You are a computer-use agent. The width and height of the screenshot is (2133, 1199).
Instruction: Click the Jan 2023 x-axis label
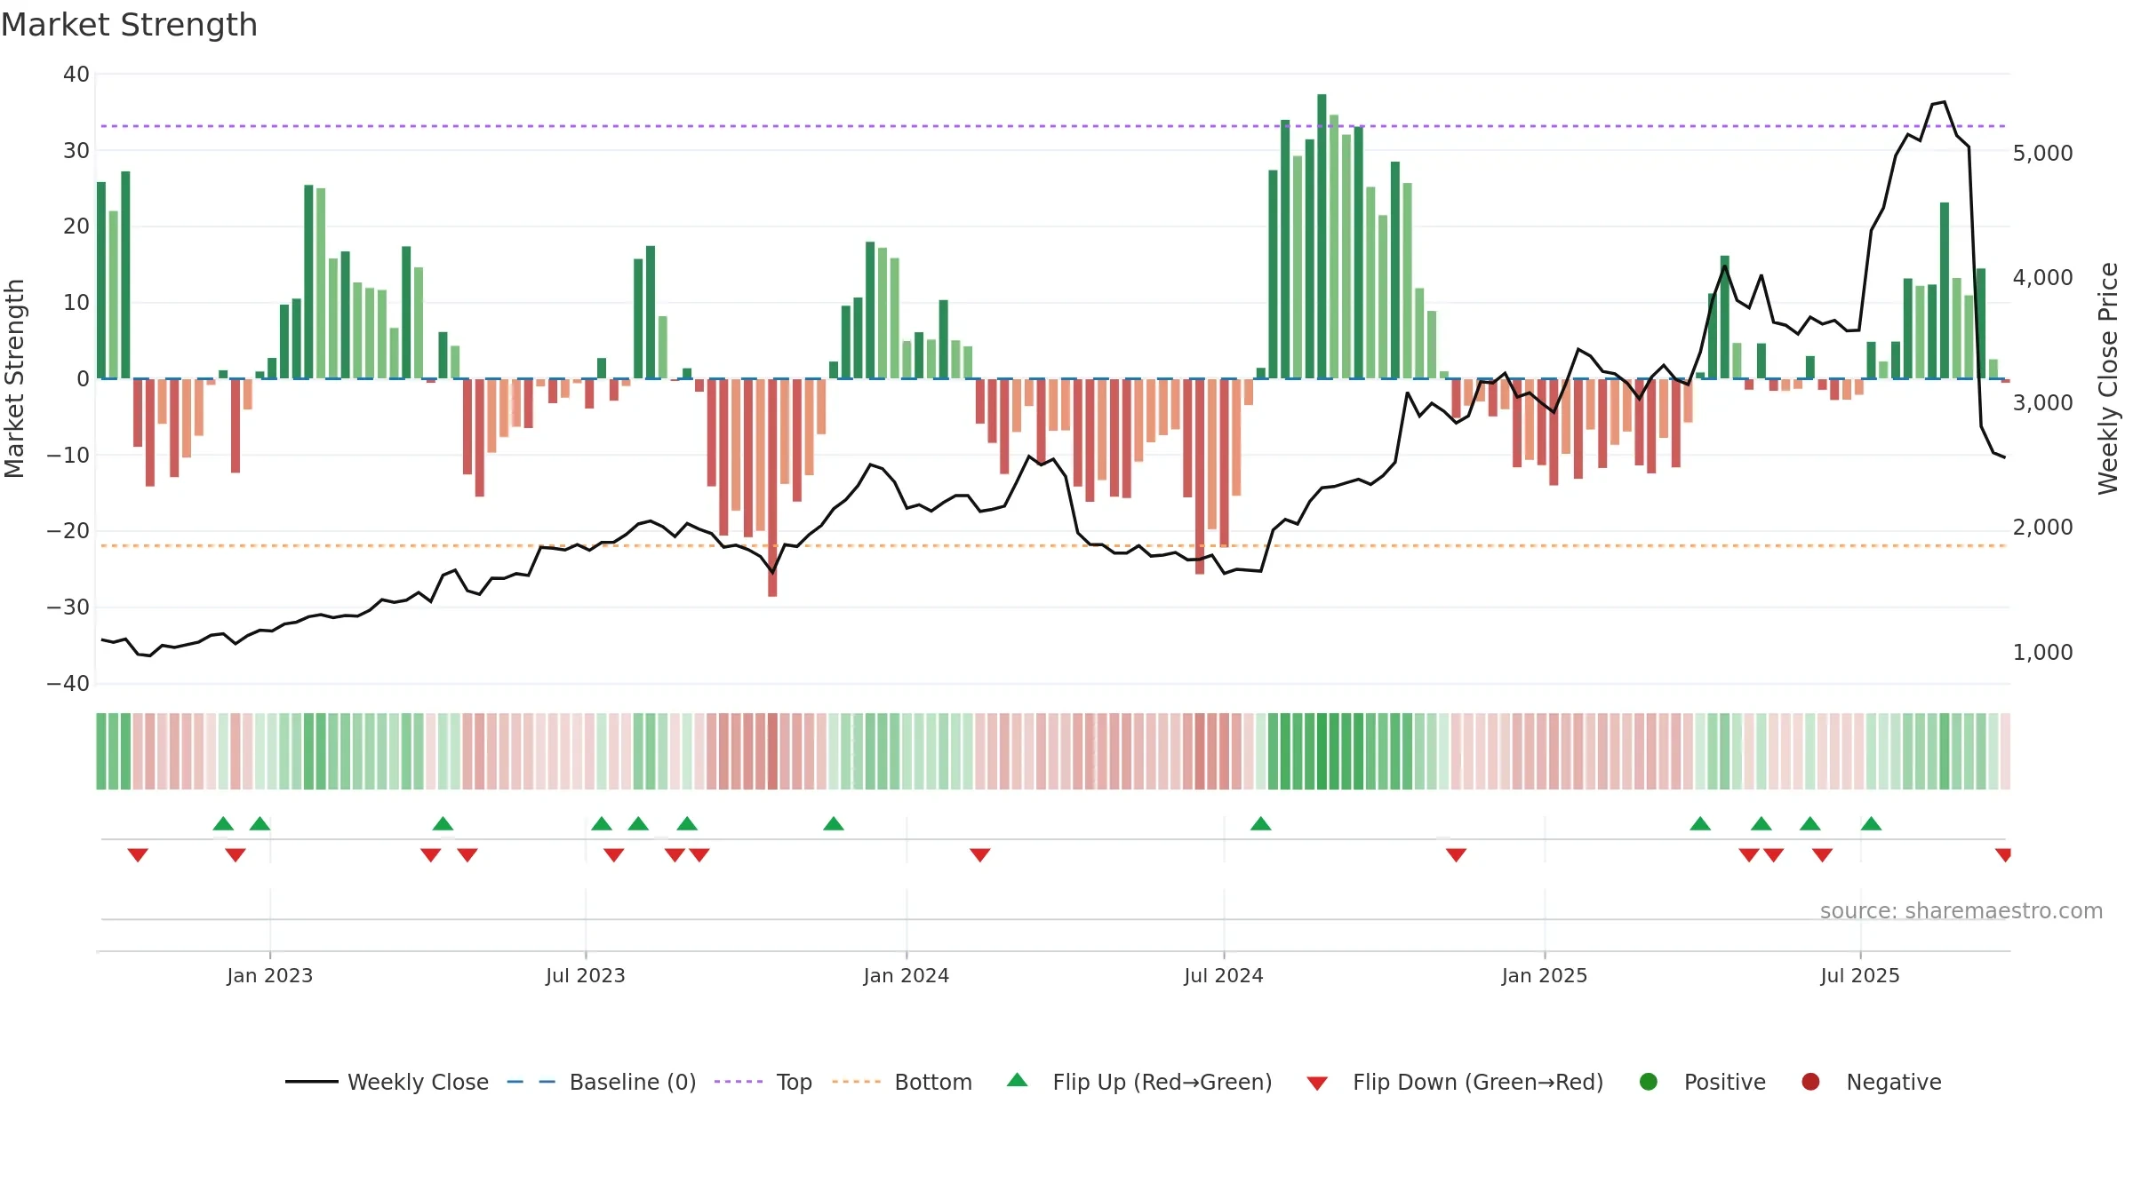point(270,976)
